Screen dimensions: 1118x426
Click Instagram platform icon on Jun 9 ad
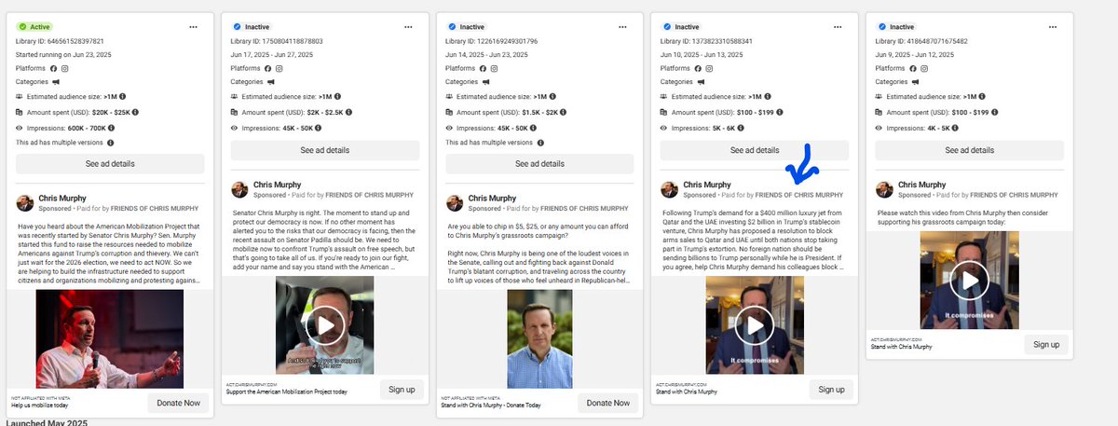coord(924,68)
